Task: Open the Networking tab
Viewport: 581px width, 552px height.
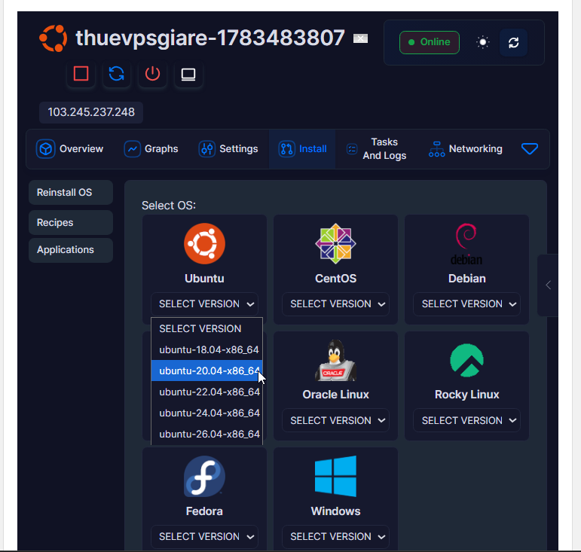Action: [x=466, y=149]
